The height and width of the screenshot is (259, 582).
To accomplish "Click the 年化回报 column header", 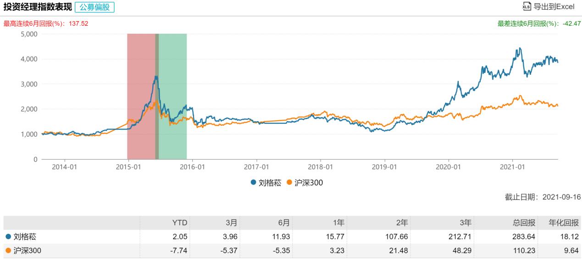I will pos(564,223).
